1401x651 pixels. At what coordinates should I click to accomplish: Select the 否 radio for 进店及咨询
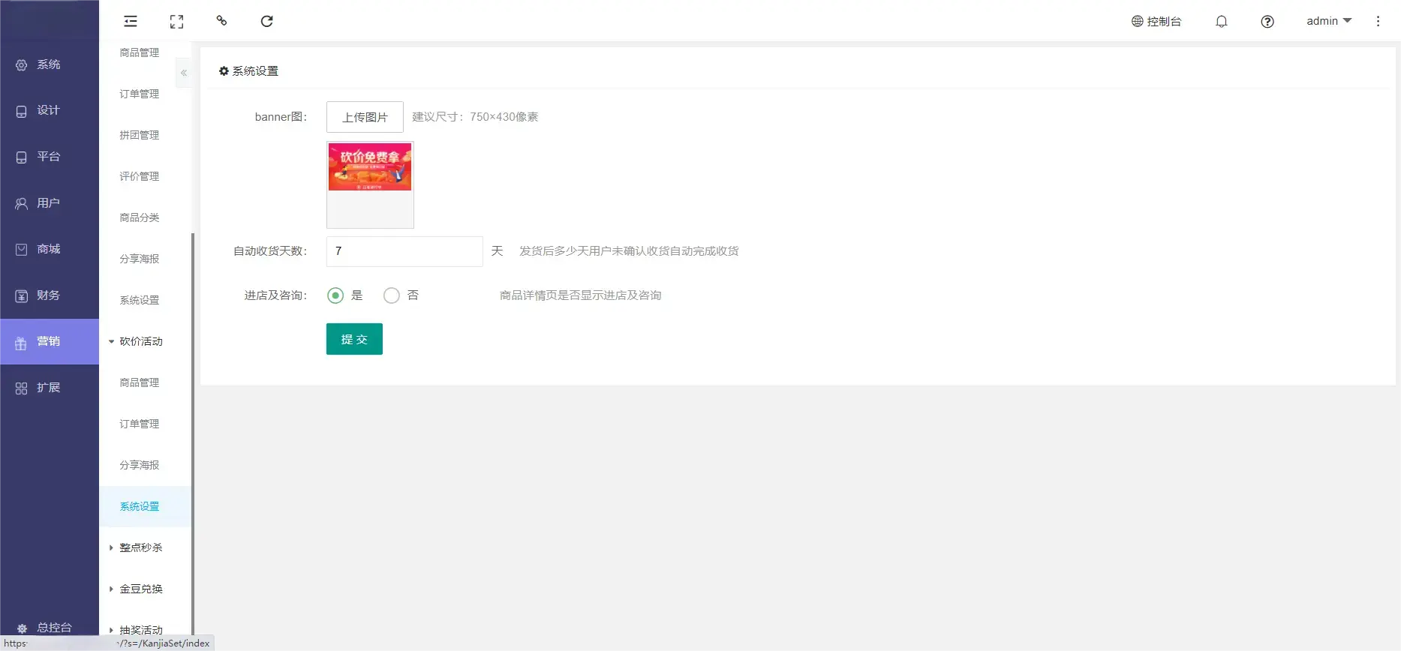pos(391,295)
